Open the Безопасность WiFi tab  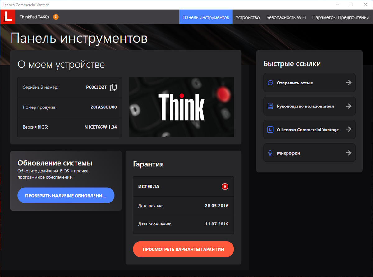coord(286,17)
